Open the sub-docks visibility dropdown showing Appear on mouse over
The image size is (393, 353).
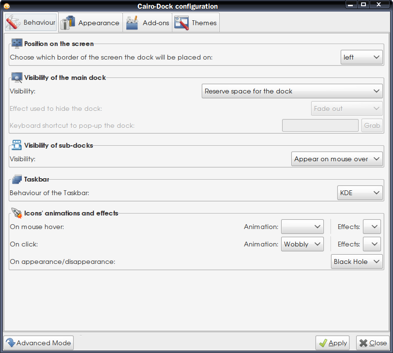pos(337,158)
